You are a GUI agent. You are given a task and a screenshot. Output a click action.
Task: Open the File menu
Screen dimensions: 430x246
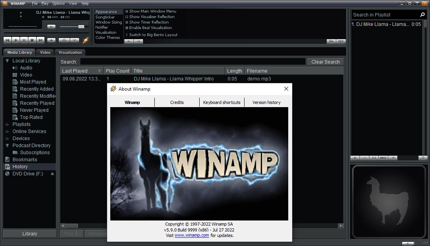(35, 4)
